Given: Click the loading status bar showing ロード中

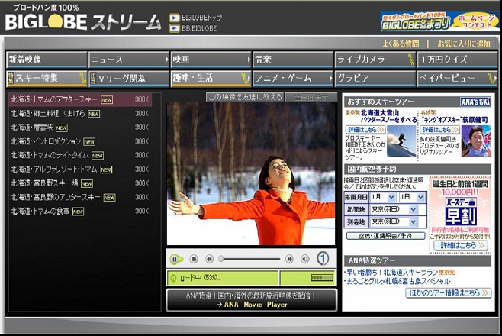Looking at the screenshot, I should tap(222, 278).
